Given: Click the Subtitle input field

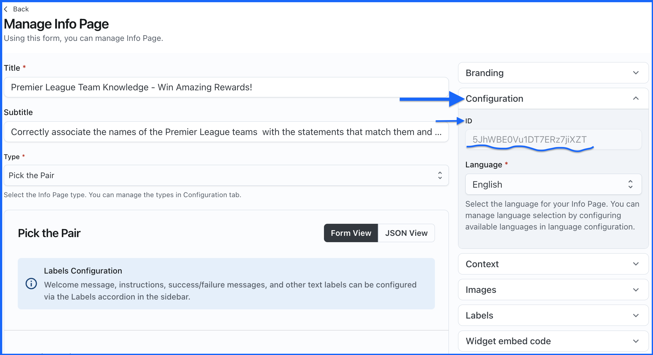Looking at the screenshot, I should point(226,132).
